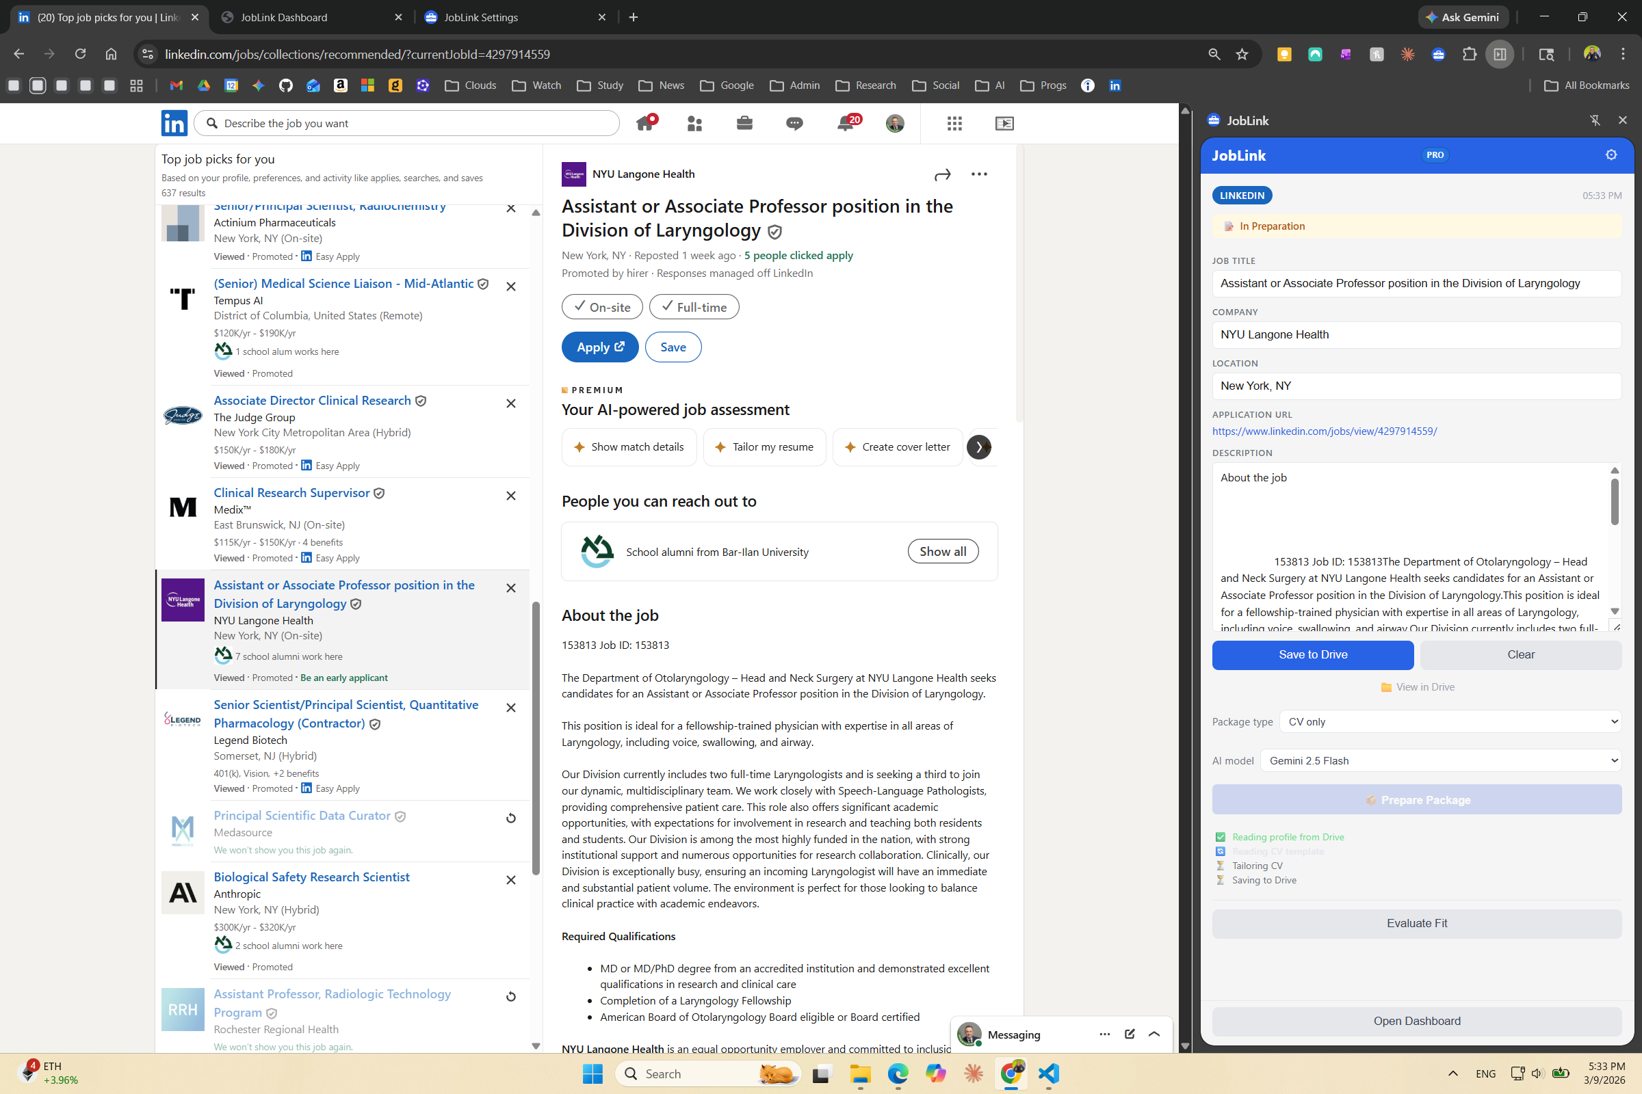This screenshot has height=1094, width=1642.
Task: Click Open Dashboard button
Action: [1416, 1022]
